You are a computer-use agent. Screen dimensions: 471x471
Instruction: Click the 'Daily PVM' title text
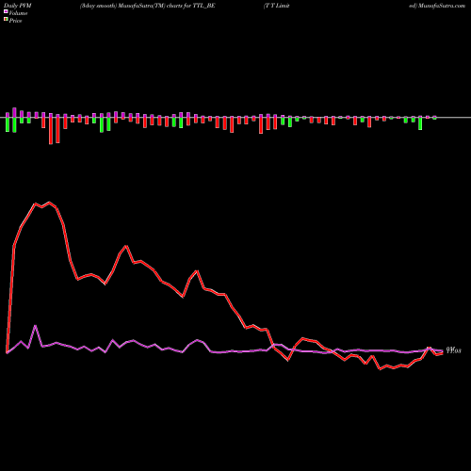tap(18, 6)
